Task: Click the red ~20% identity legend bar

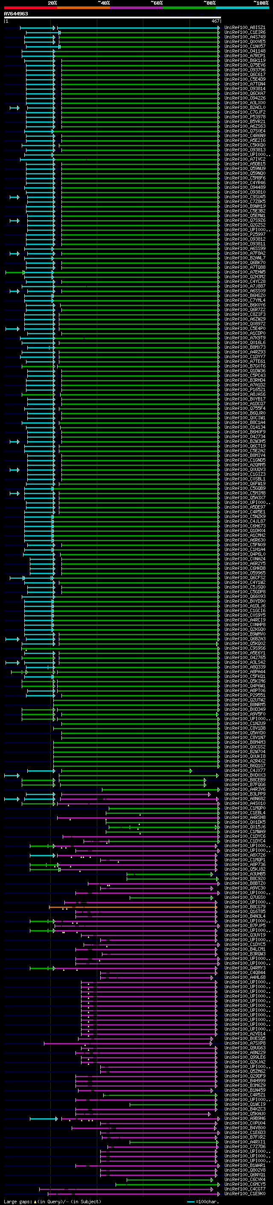Action: 30,8
